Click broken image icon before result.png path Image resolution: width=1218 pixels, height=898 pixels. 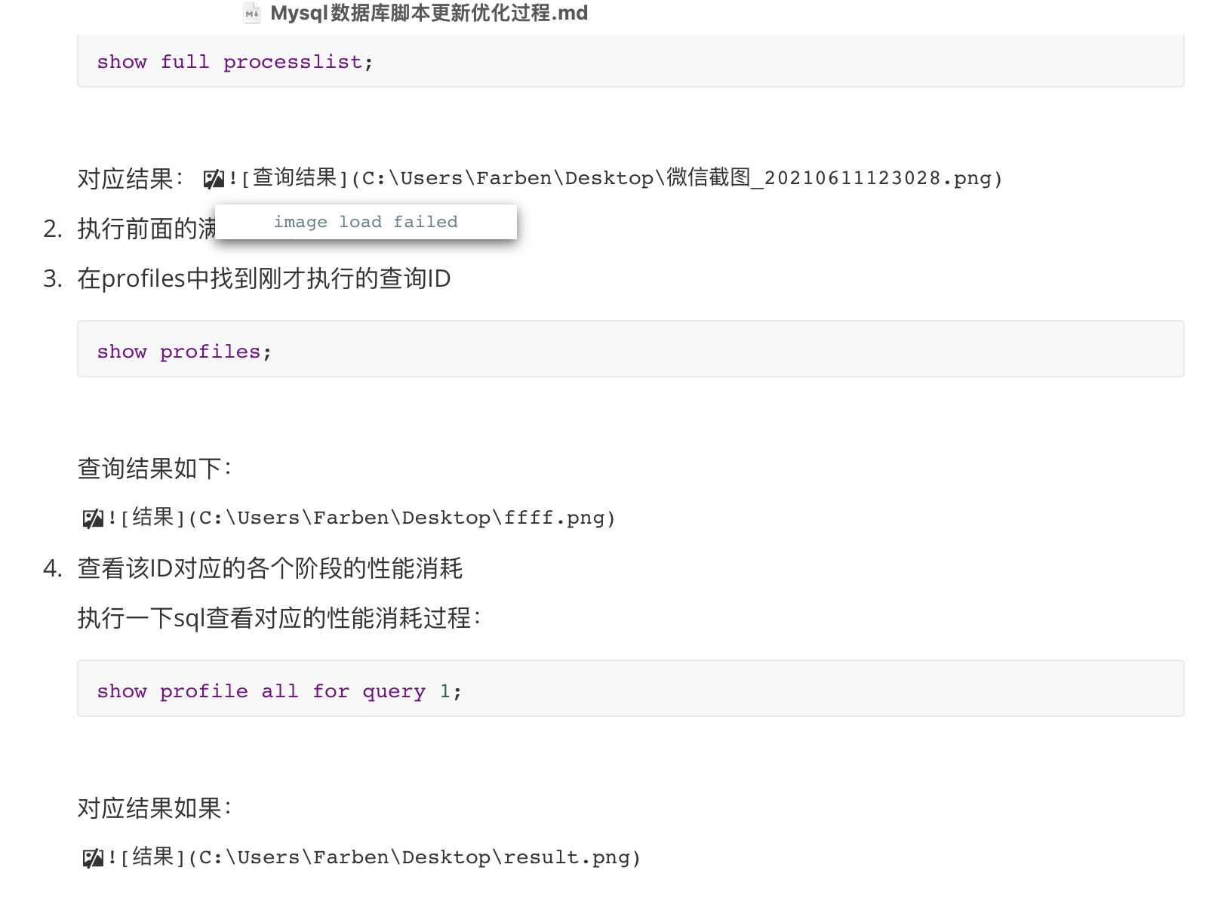coord(93,858)
